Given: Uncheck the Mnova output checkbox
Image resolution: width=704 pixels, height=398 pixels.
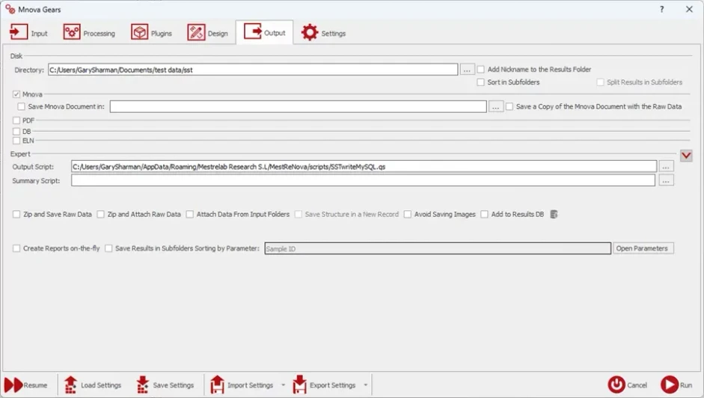Looking at the screenshot, I should click(16, 94).
